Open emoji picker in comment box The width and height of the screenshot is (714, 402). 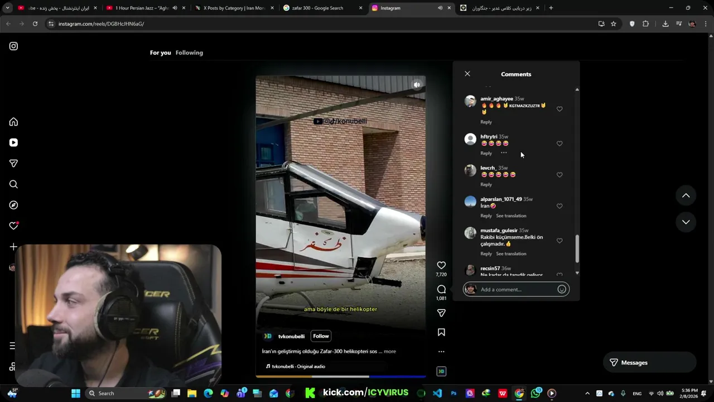(x=562, y=289)
